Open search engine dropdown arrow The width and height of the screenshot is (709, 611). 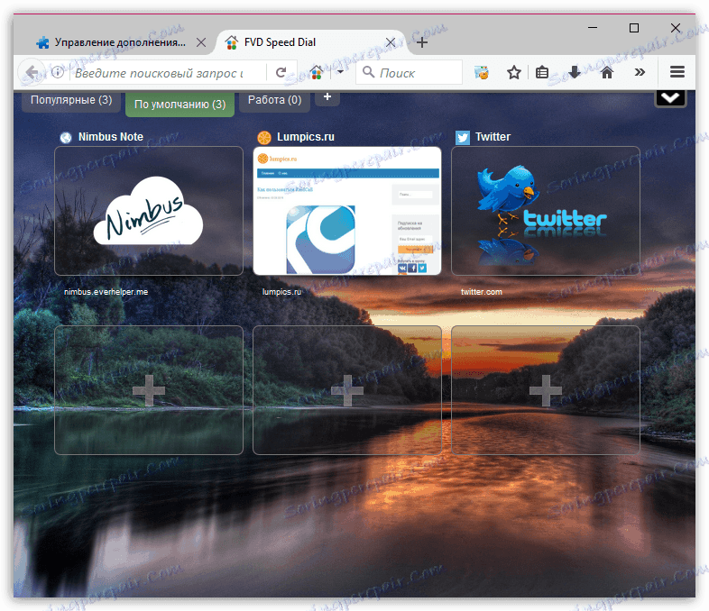tap(340, 72)
